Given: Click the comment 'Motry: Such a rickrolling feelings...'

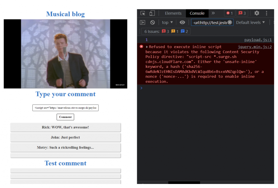Looking at the screenshot, I should point(65,147).
